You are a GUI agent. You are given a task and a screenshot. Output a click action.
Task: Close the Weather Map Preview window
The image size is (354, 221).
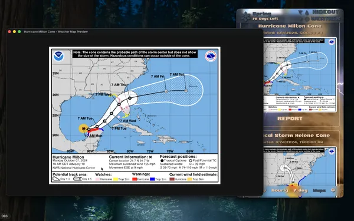(9, 32)
